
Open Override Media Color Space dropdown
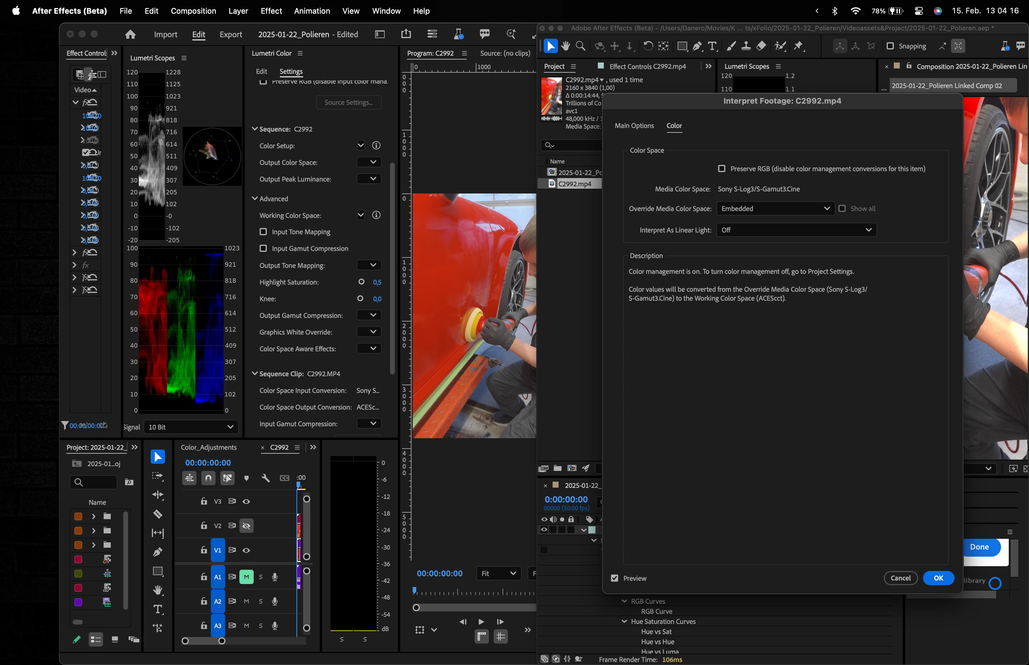[x=775, y=209]
